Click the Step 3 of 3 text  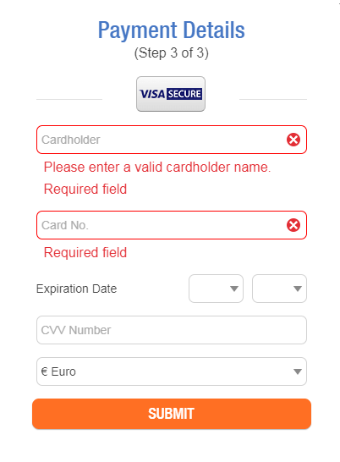tap(171, 53)
